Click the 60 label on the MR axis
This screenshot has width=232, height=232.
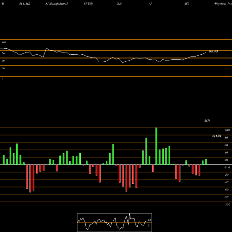pyautogui.click(x=226, y=145)
